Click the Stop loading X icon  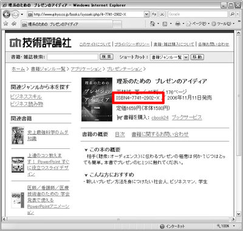click(x=162, y=14)
